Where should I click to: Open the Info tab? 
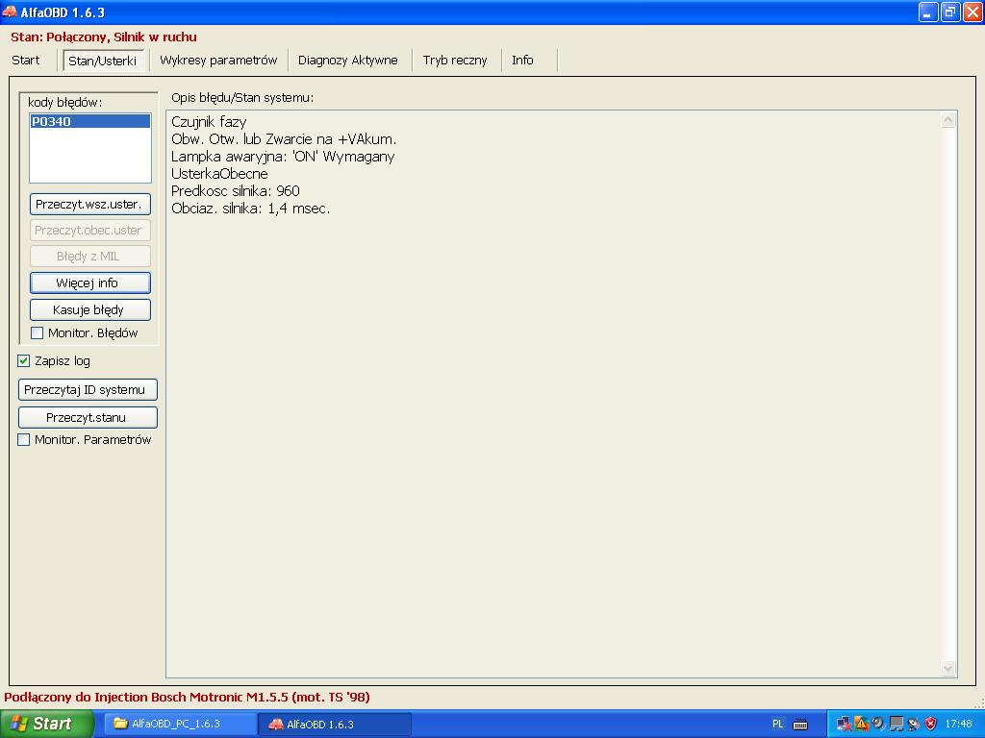point(522,61)
